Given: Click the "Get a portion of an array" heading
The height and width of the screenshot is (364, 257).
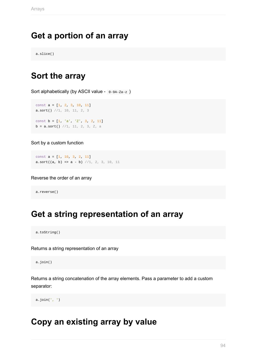Looking at the screenshot, I should (x=79, y=36).
